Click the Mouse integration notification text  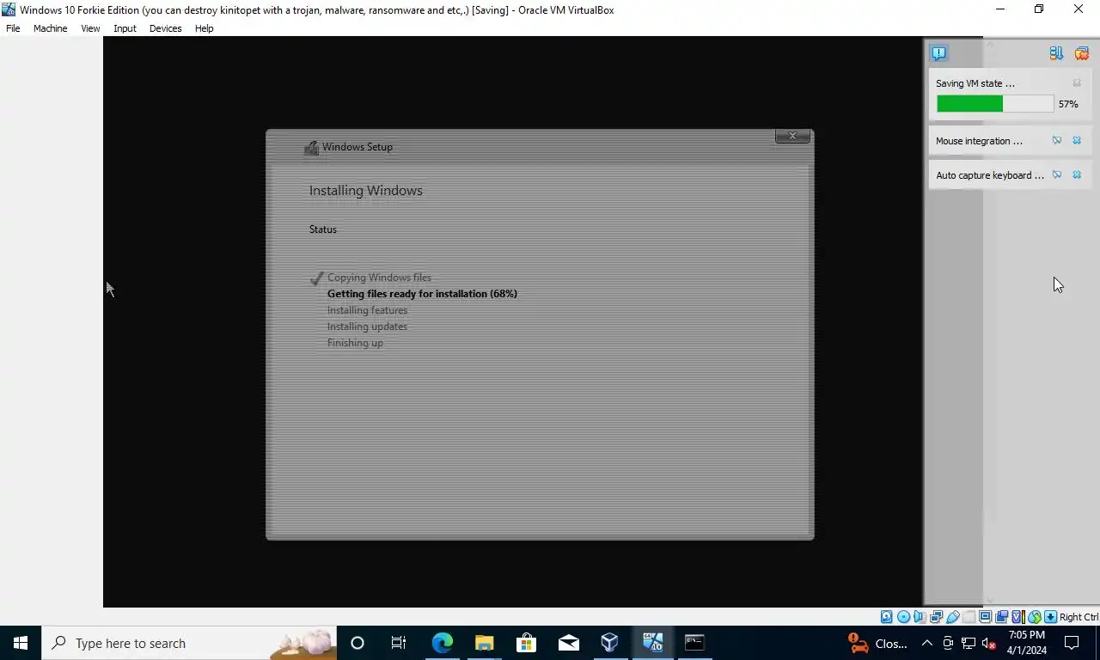(979, 141)
